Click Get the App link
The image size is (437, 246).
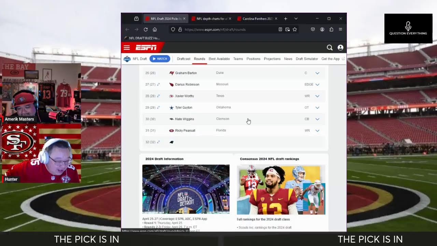point(330,59)
